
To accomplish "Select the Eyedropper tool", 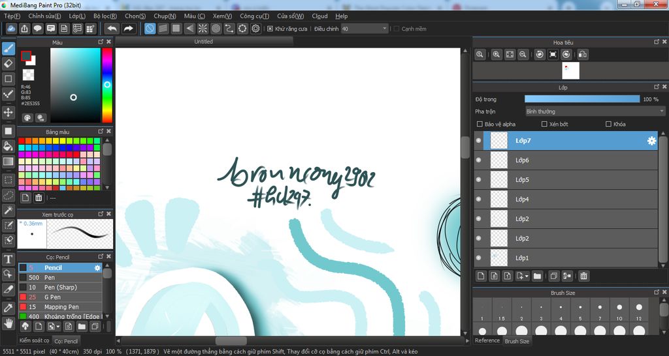I will click(8, 307).
